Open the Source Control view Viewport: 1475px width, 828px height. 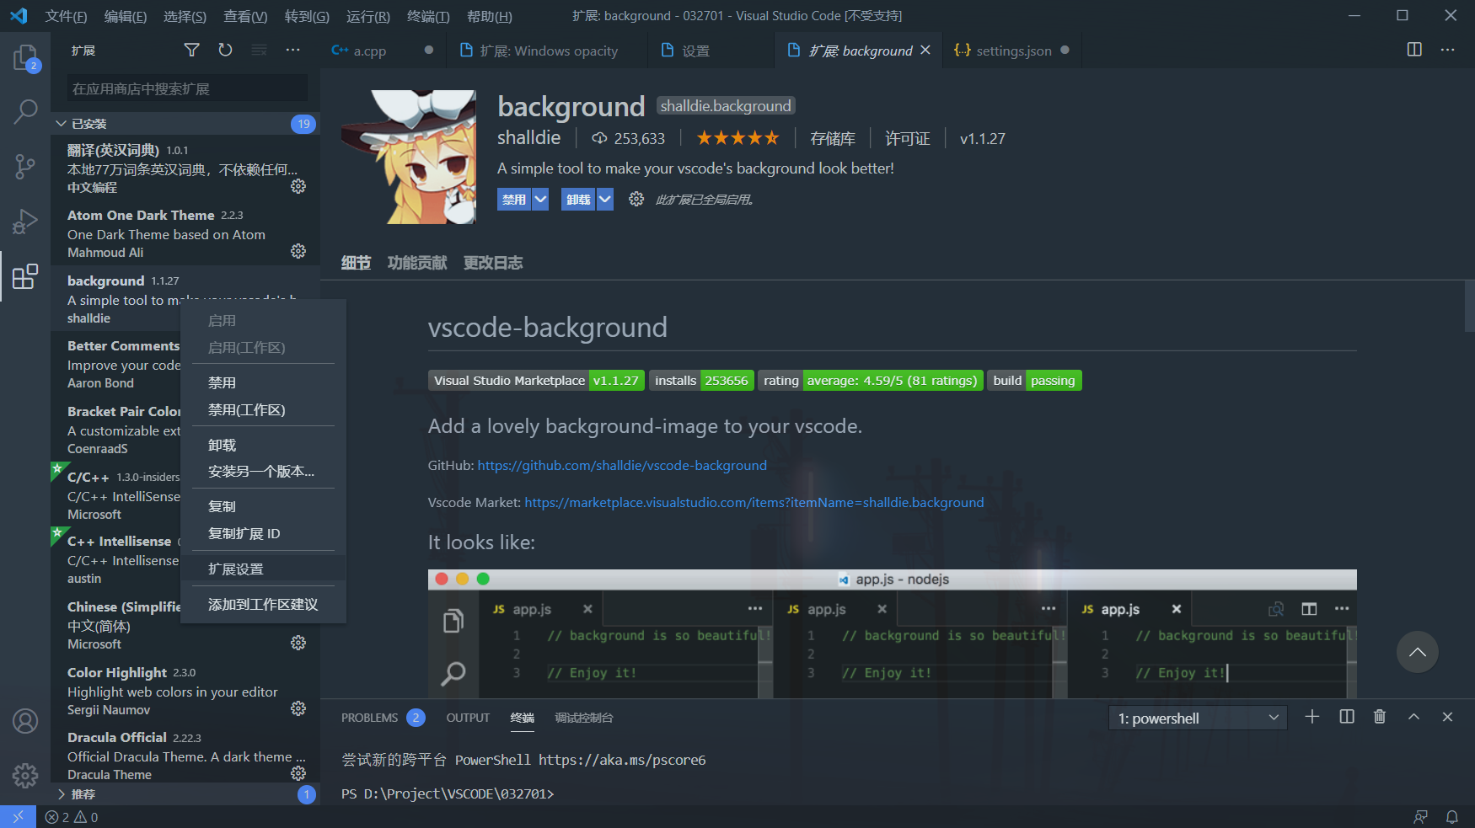click(x=25, y=167)
